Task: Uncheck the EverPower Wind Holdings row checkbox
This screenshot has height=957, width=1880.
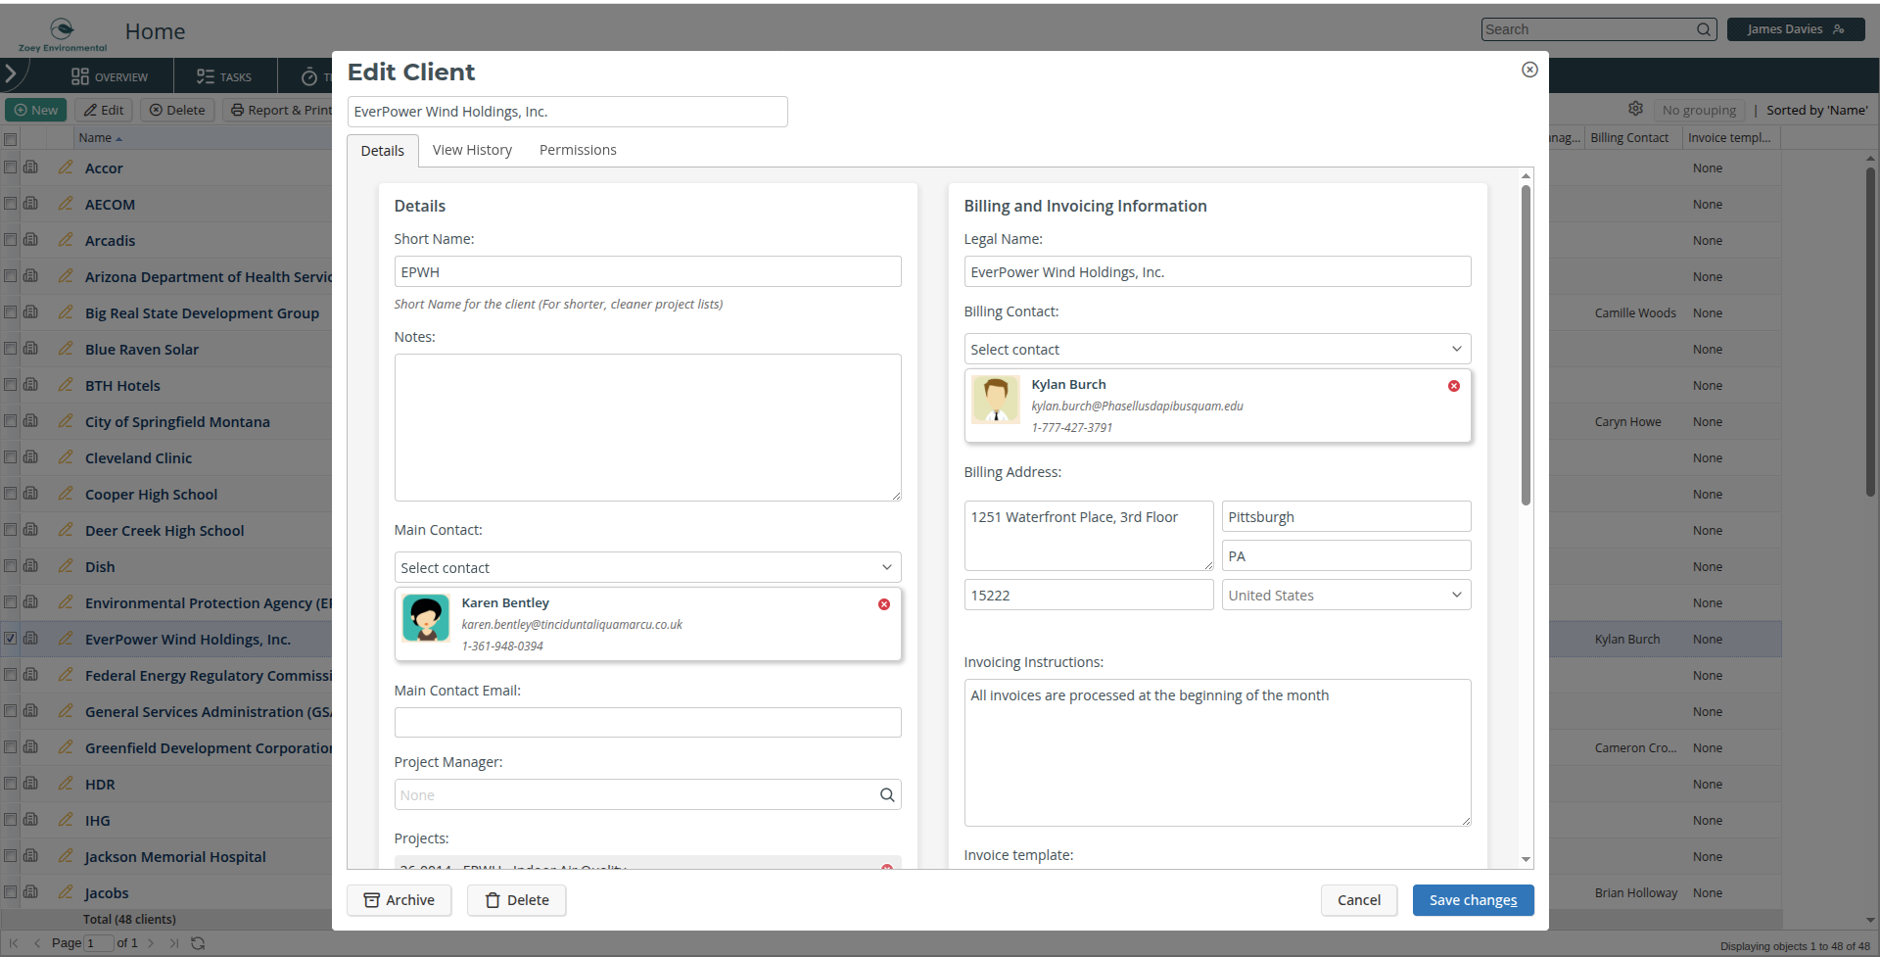Action: (x=11, y=639)
